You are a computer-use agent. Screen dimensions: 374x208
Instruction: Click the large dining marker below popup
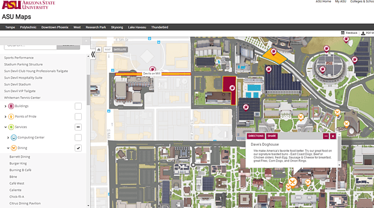pyautogui.click(x=292, y=182)
